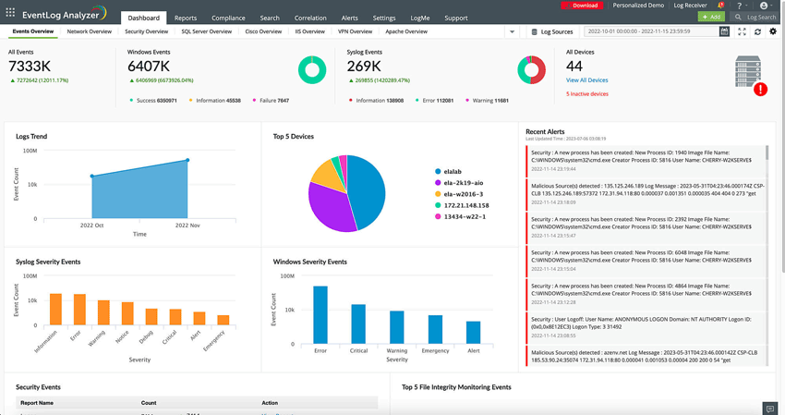Open the apps grid menu icon
Image resolution: width=785 pixels, height=415 pixels.
coord(10,13)
